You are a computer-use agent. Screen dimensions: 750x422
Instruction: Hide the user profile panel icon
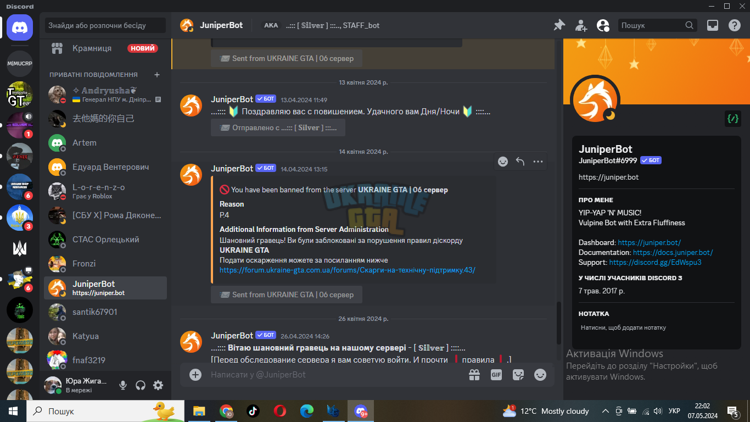[x=603, y=25]
